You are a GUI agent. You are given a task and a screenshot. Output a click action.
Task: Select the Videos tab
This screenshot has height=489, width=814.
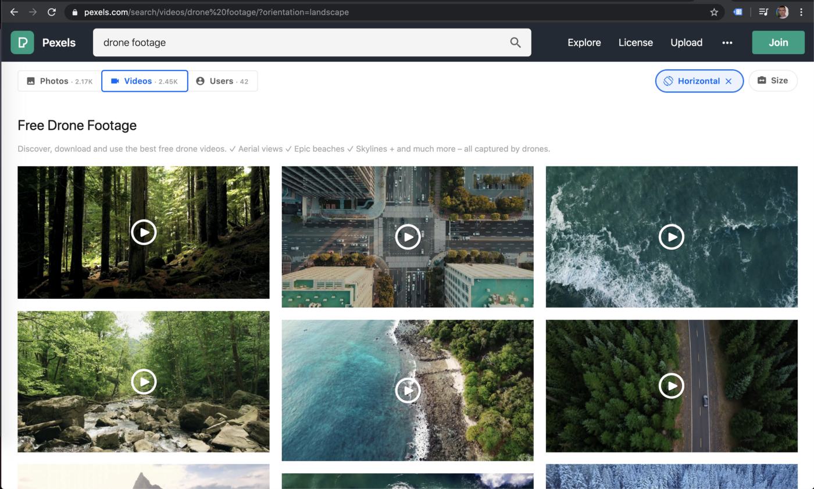tap(145, 81)
